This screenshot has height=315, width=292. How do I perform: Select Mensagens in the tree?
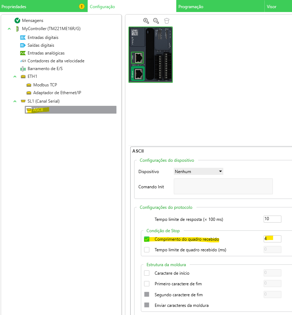[33, 21]
